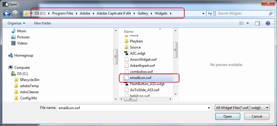Open AdwCleaner folder in tree

point(29,92)
